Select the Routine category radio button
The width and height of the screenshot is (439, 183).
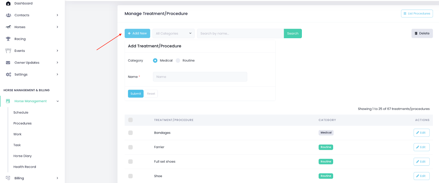point(178,61)
